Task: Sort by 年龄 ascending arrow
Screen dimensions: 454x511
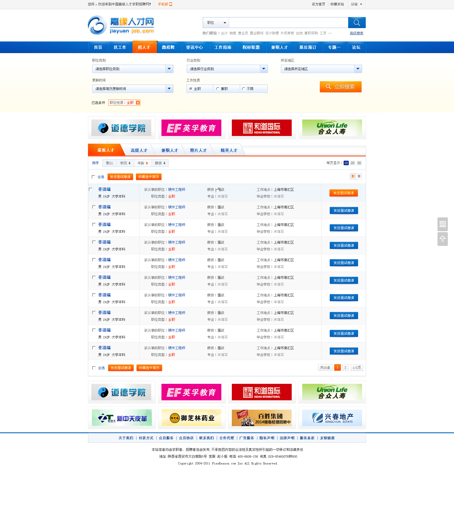Action: 147,163
